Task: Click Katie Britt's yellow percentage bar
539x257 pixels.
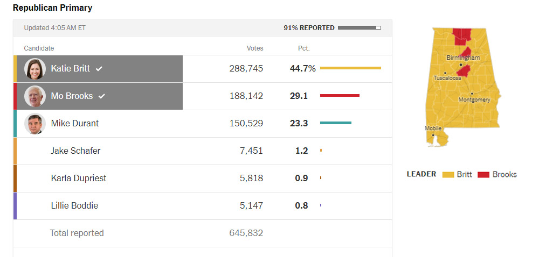Action: point(350,68)
